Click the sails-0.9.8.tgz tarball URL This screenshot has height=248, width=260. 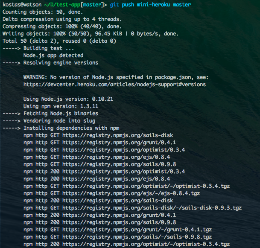137,237
